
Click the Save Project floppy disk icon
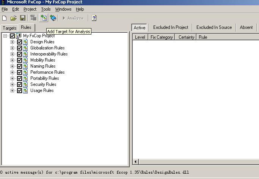coord(23,18)
